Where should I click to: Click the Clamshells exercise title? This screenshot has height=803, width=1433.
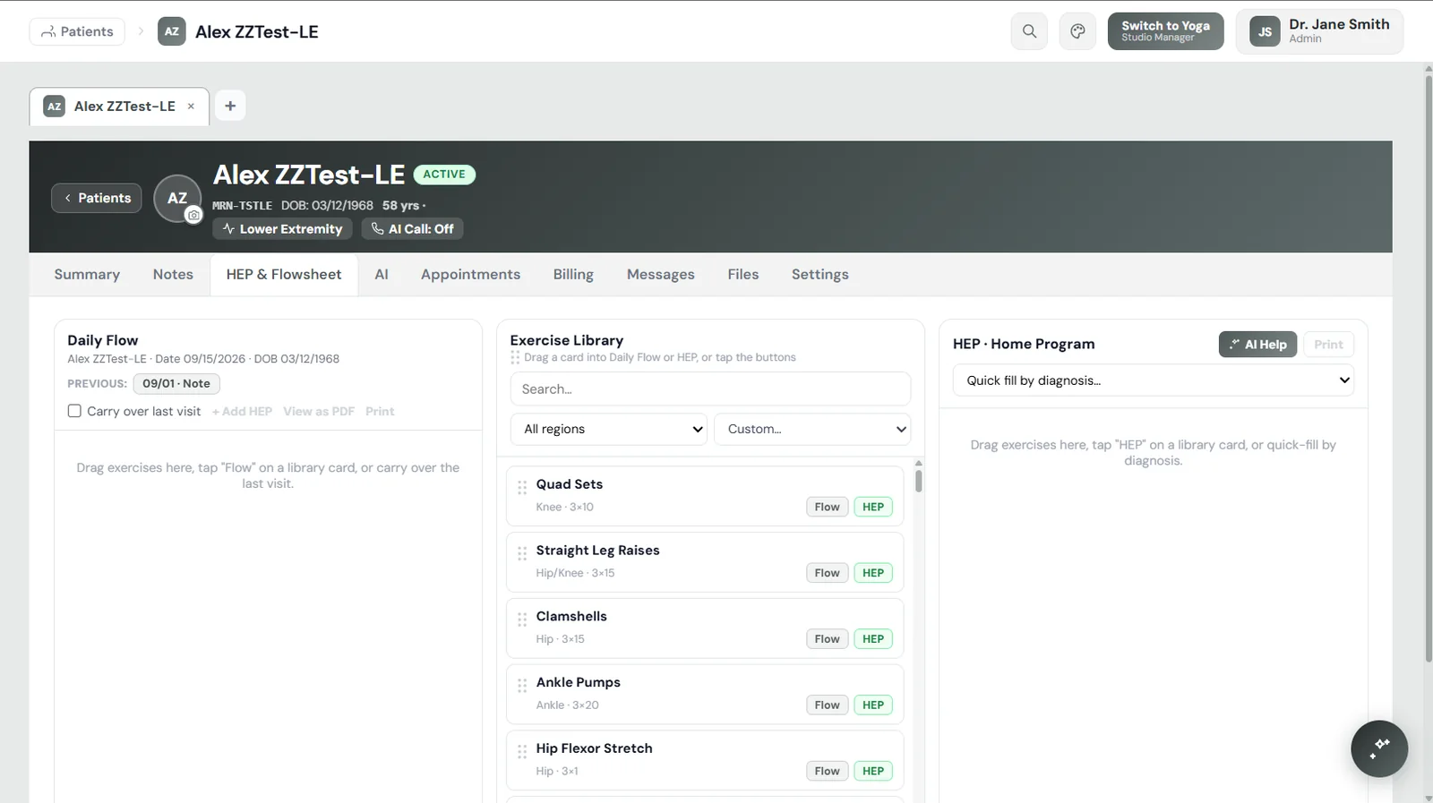[571, 617]
